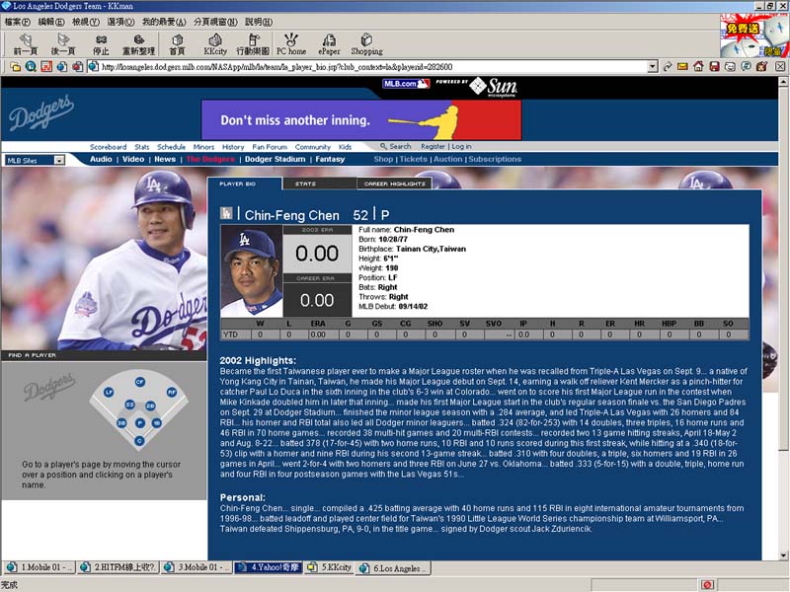790x592 pixels.
Task: Open the Minors link
Action: pos(203,147)
